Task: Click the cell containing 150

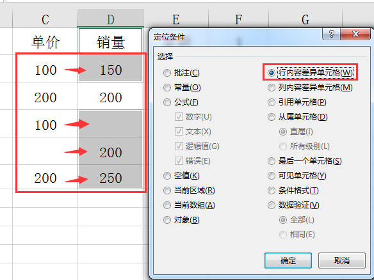Action: click(x=110, y=68)
